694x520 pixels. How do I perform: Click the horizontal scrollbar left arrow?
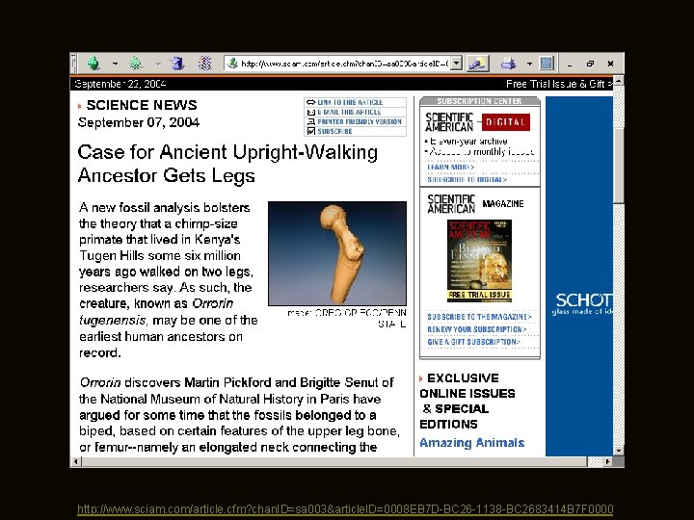pyautogui.click(x=76, y=462)
